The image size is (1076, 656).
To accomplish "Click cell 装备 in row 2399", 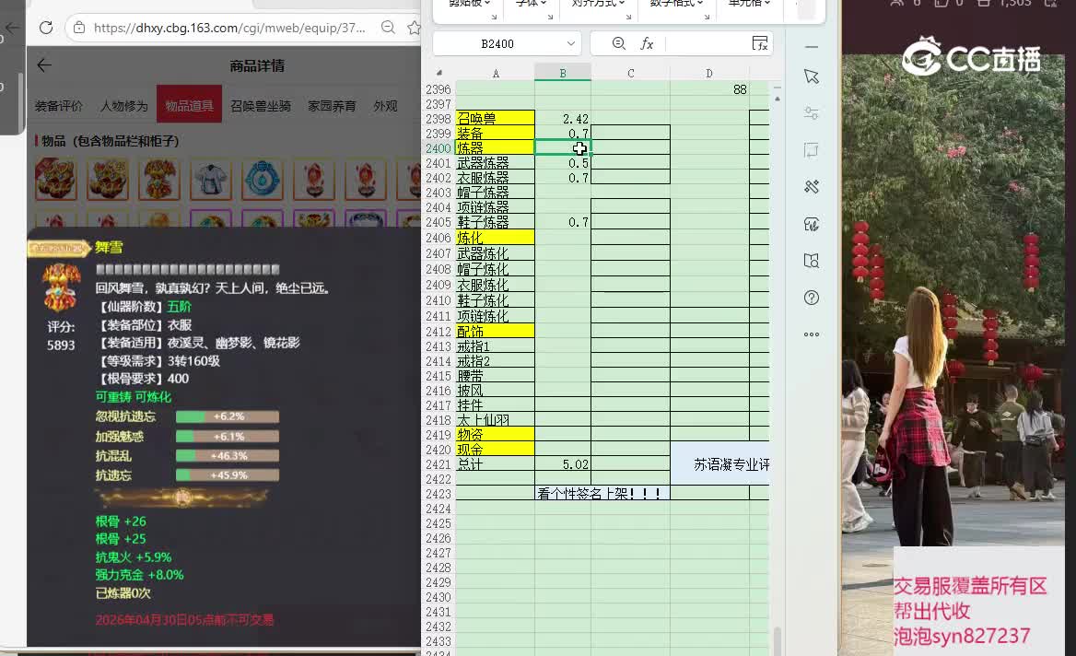I will click(495, 133).
